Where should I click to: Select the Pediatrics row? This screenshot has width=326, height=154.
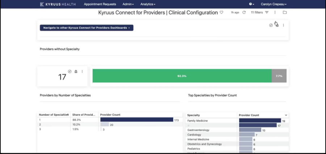pyautogui.click(x=237, y=149)
